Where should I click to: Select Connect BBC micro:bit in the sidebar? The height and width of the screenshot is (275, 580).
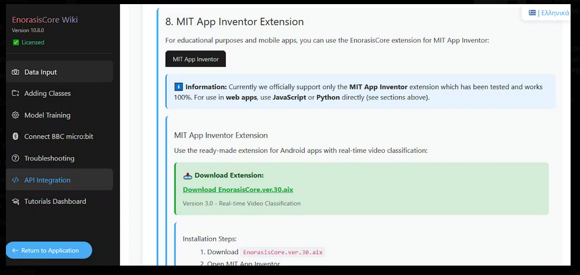point(59,136)
